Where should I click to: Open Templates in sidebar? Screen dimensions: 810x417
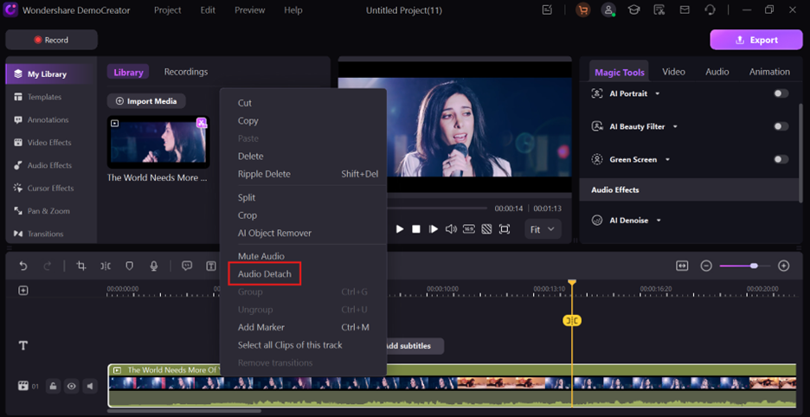pos(44,97)
